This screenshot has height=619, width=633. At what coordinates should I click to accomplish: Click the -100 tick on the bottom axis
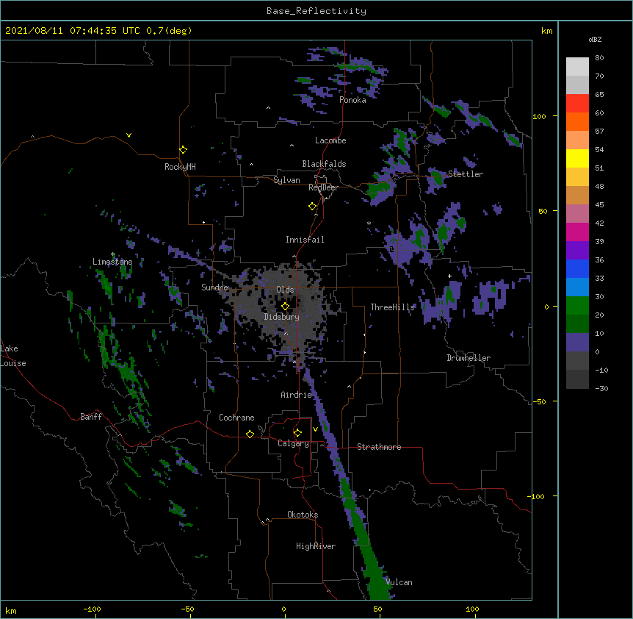[x=92, y=609]
